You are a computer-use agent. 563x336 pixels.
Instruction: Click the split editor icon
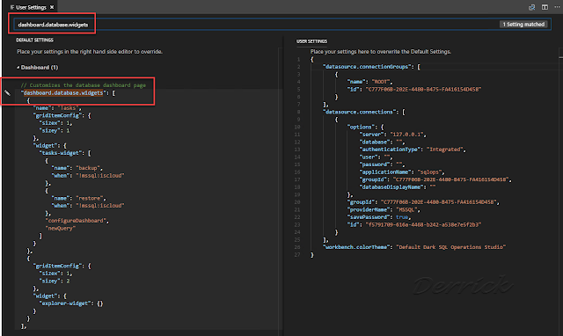click(545, 7)
